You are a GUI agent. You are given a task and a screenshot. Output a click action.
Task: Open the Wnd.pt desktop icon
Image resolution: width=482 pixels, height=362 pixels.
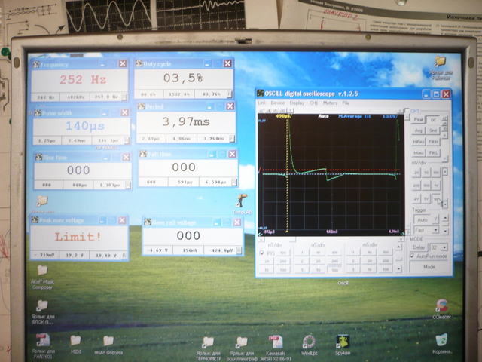(308, 342)
